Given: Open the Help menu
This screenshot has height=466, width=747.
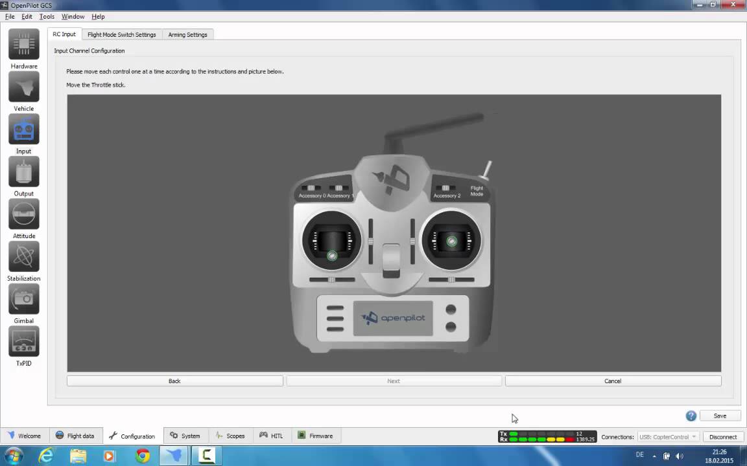Looking at the screenshot, I should pyautogui.click(x=98, y=17).
